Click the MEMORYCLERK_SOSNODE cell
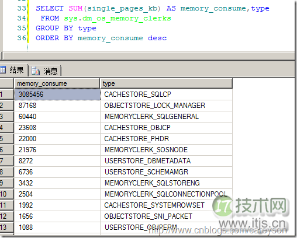297x238 pixels. pos(166,150)
